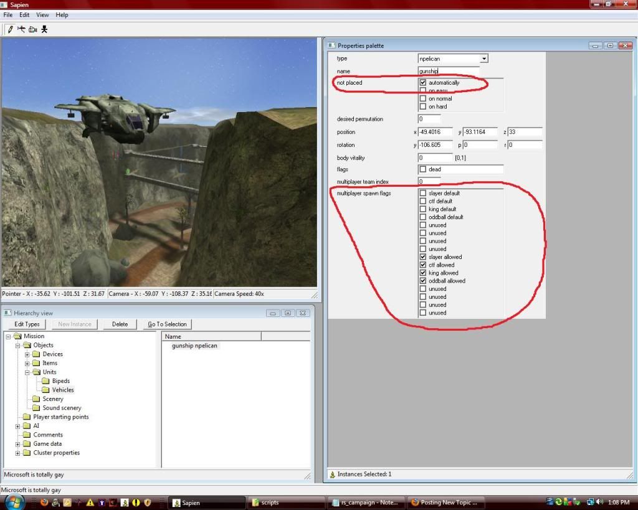Uncheck the slayer allowed spawn flag

pyautogui.click(x=423, y=257)
